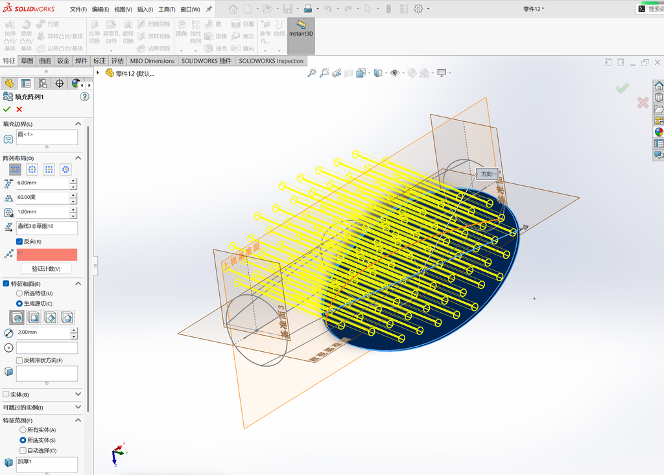The height and width of the screenshot is (475, 664).
Task: Toggle the 特征和面(F) checkbox
Action: coord(6,284)
